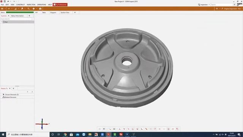The height and width of the screenshot is (137, 243).
Task: Switch to the Diagram tab
Action: 53,13
